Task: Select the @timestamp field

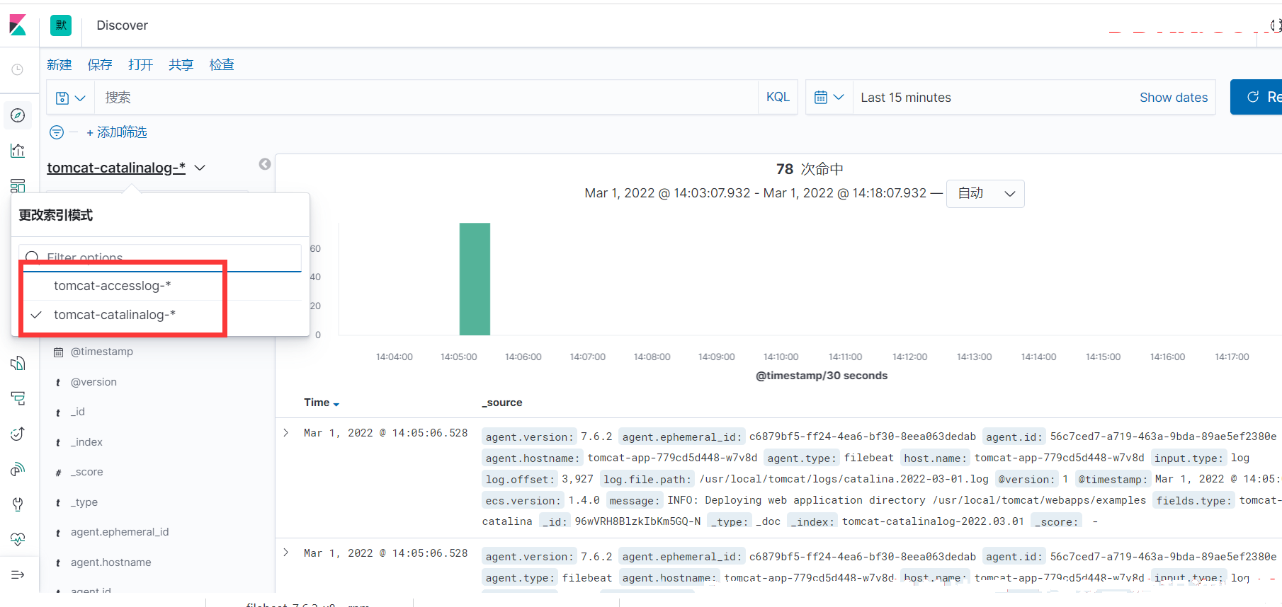Action: click(102, 352)
